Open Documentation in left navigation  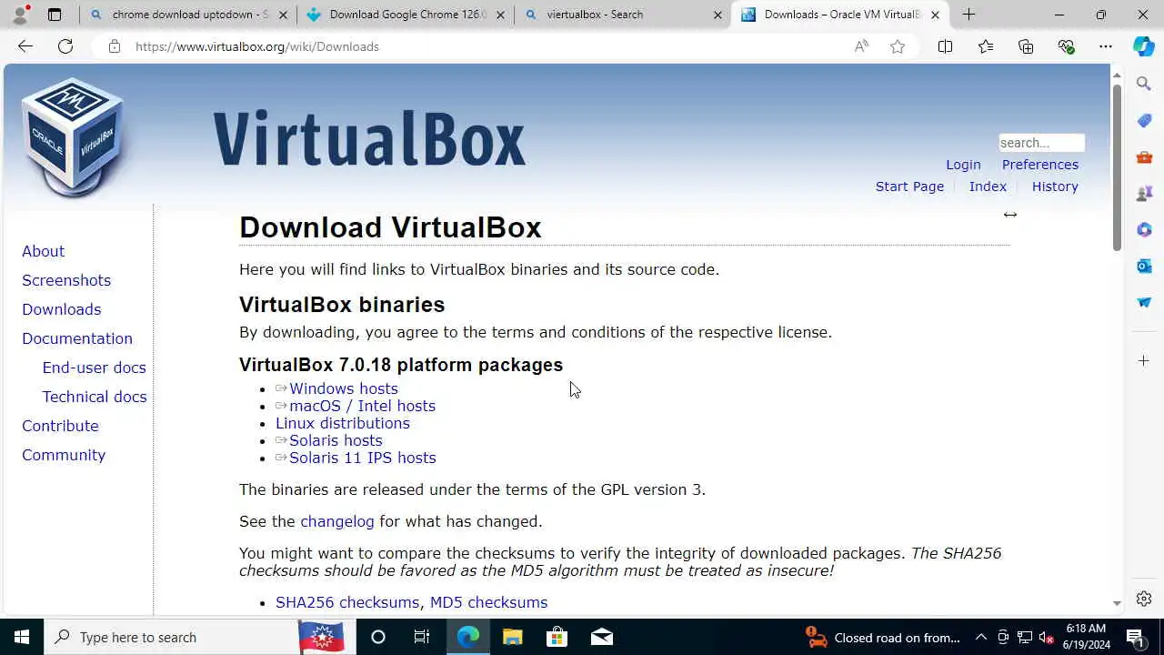click(77, 338)
